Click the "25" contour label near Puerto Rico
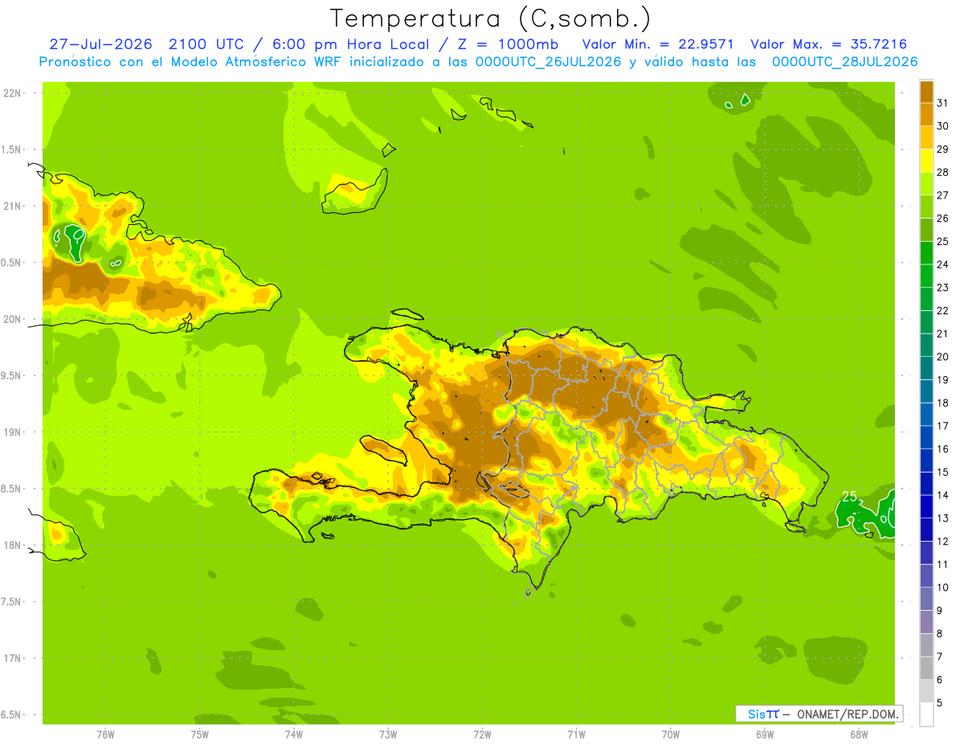The height and width of the screenshot is (745, 964). [849, 496]
